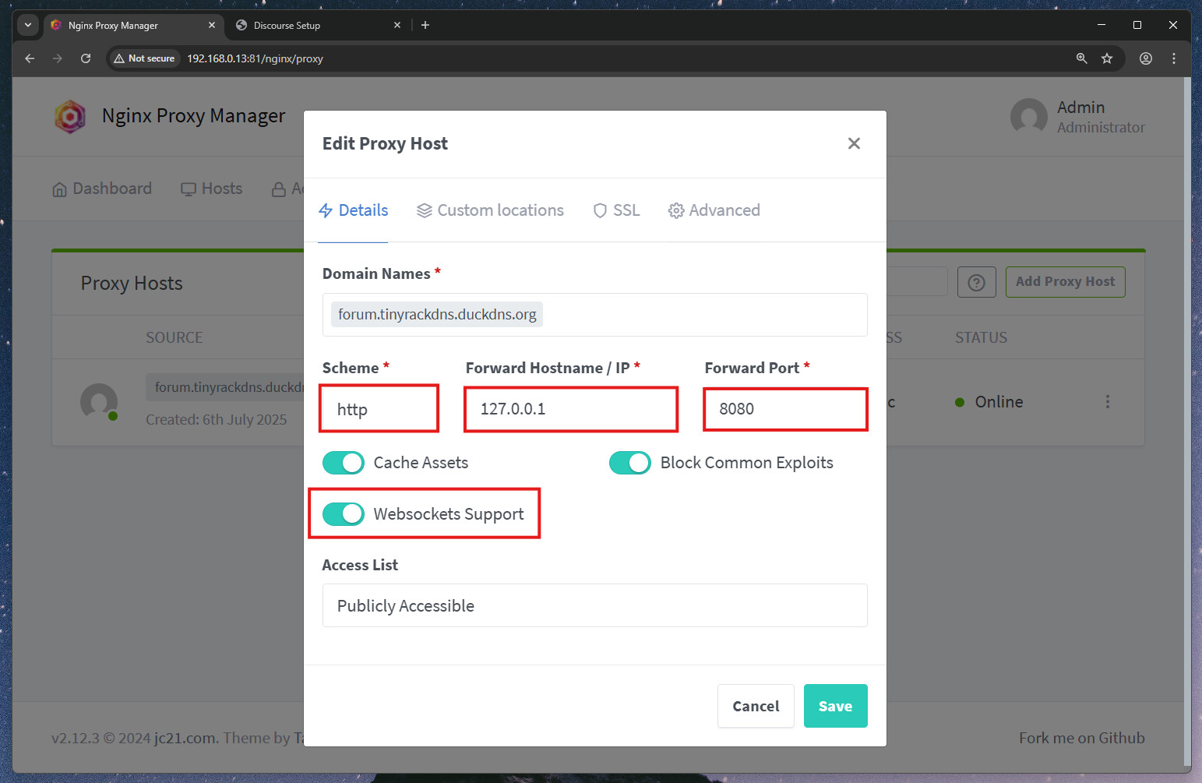Click the SOURCE column header

point(174,337)
